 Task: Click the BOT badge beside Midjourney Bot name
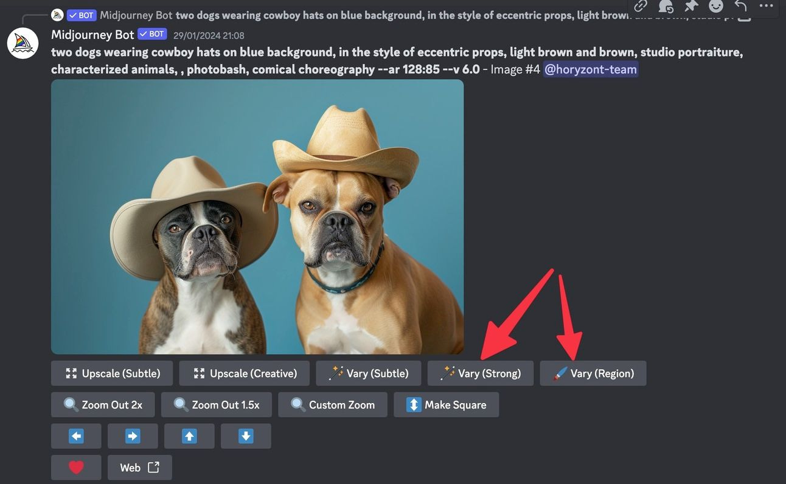click(x=152, y=34)
